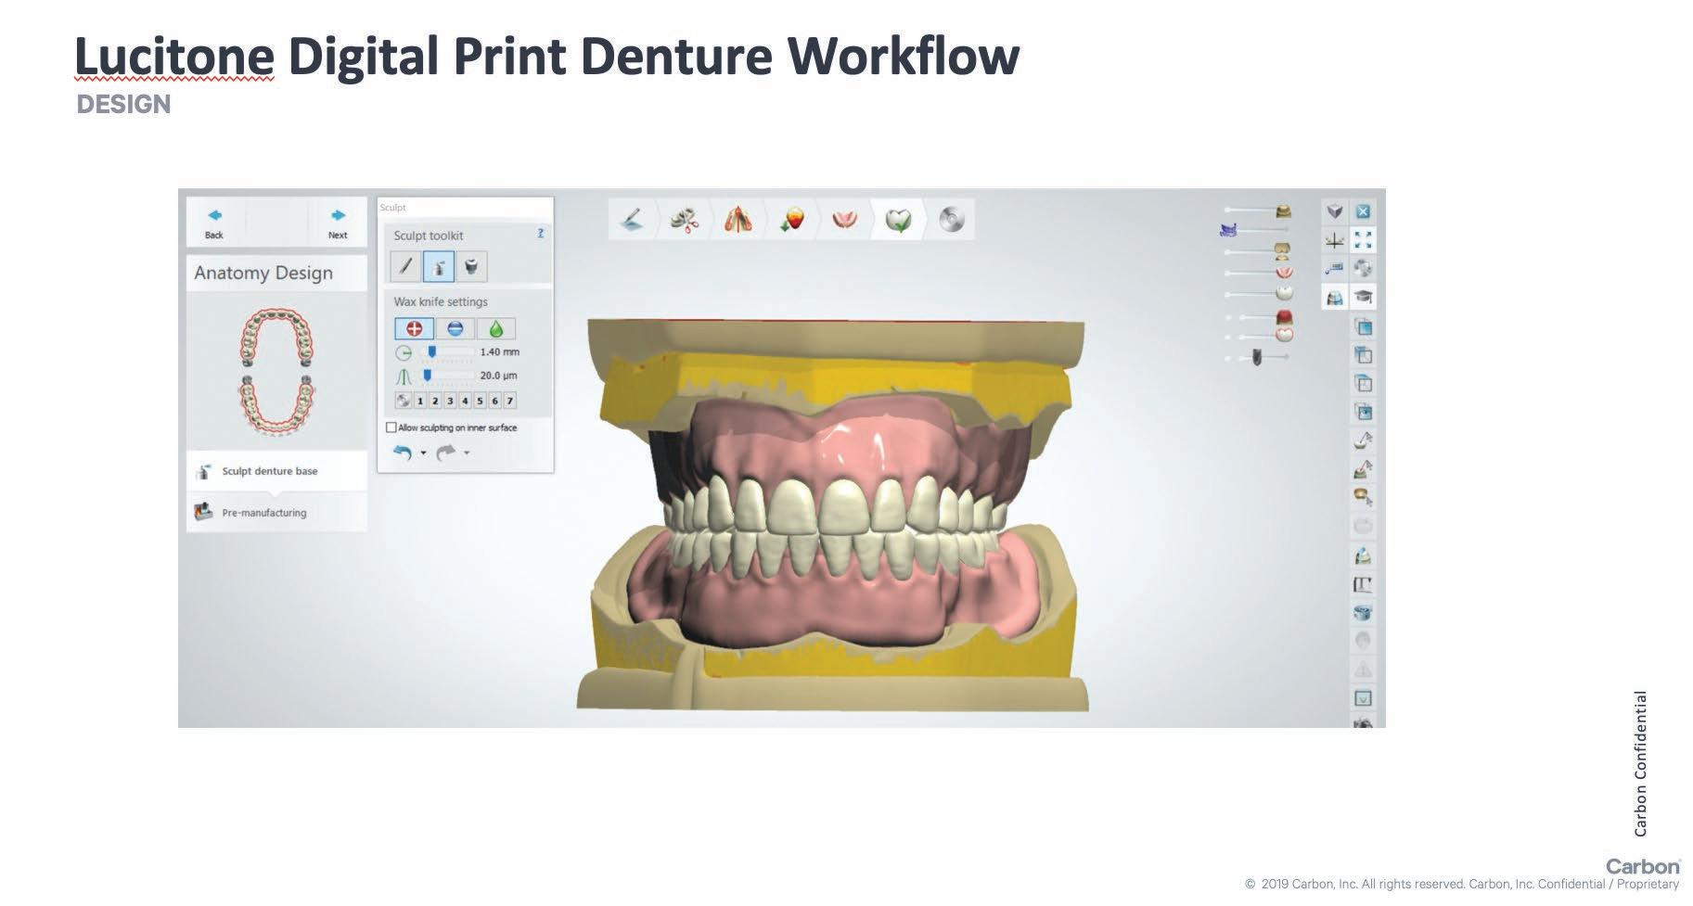Open the disc save workflow step
The width and height of the screenshot is (1693, 906).
click(x=952, y=220)
